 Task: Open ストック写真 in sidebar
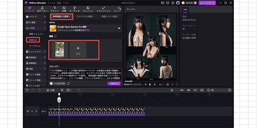(36, 80)
